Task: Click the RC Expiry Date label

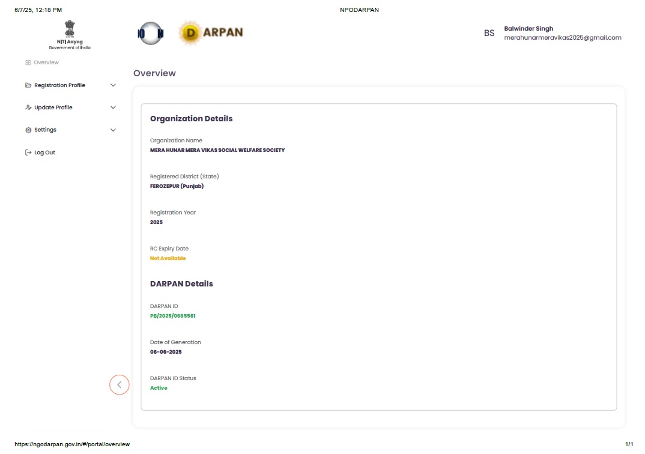Action: coord(169,249)
